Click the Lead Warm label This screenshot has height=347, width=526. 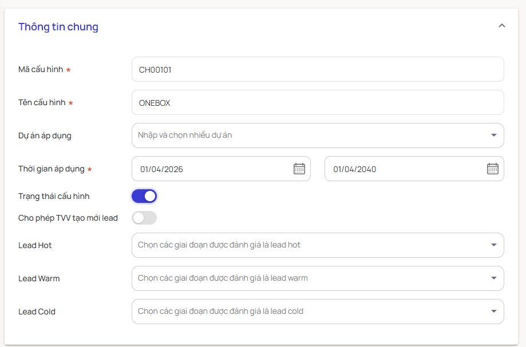click(x=39, y=278)
